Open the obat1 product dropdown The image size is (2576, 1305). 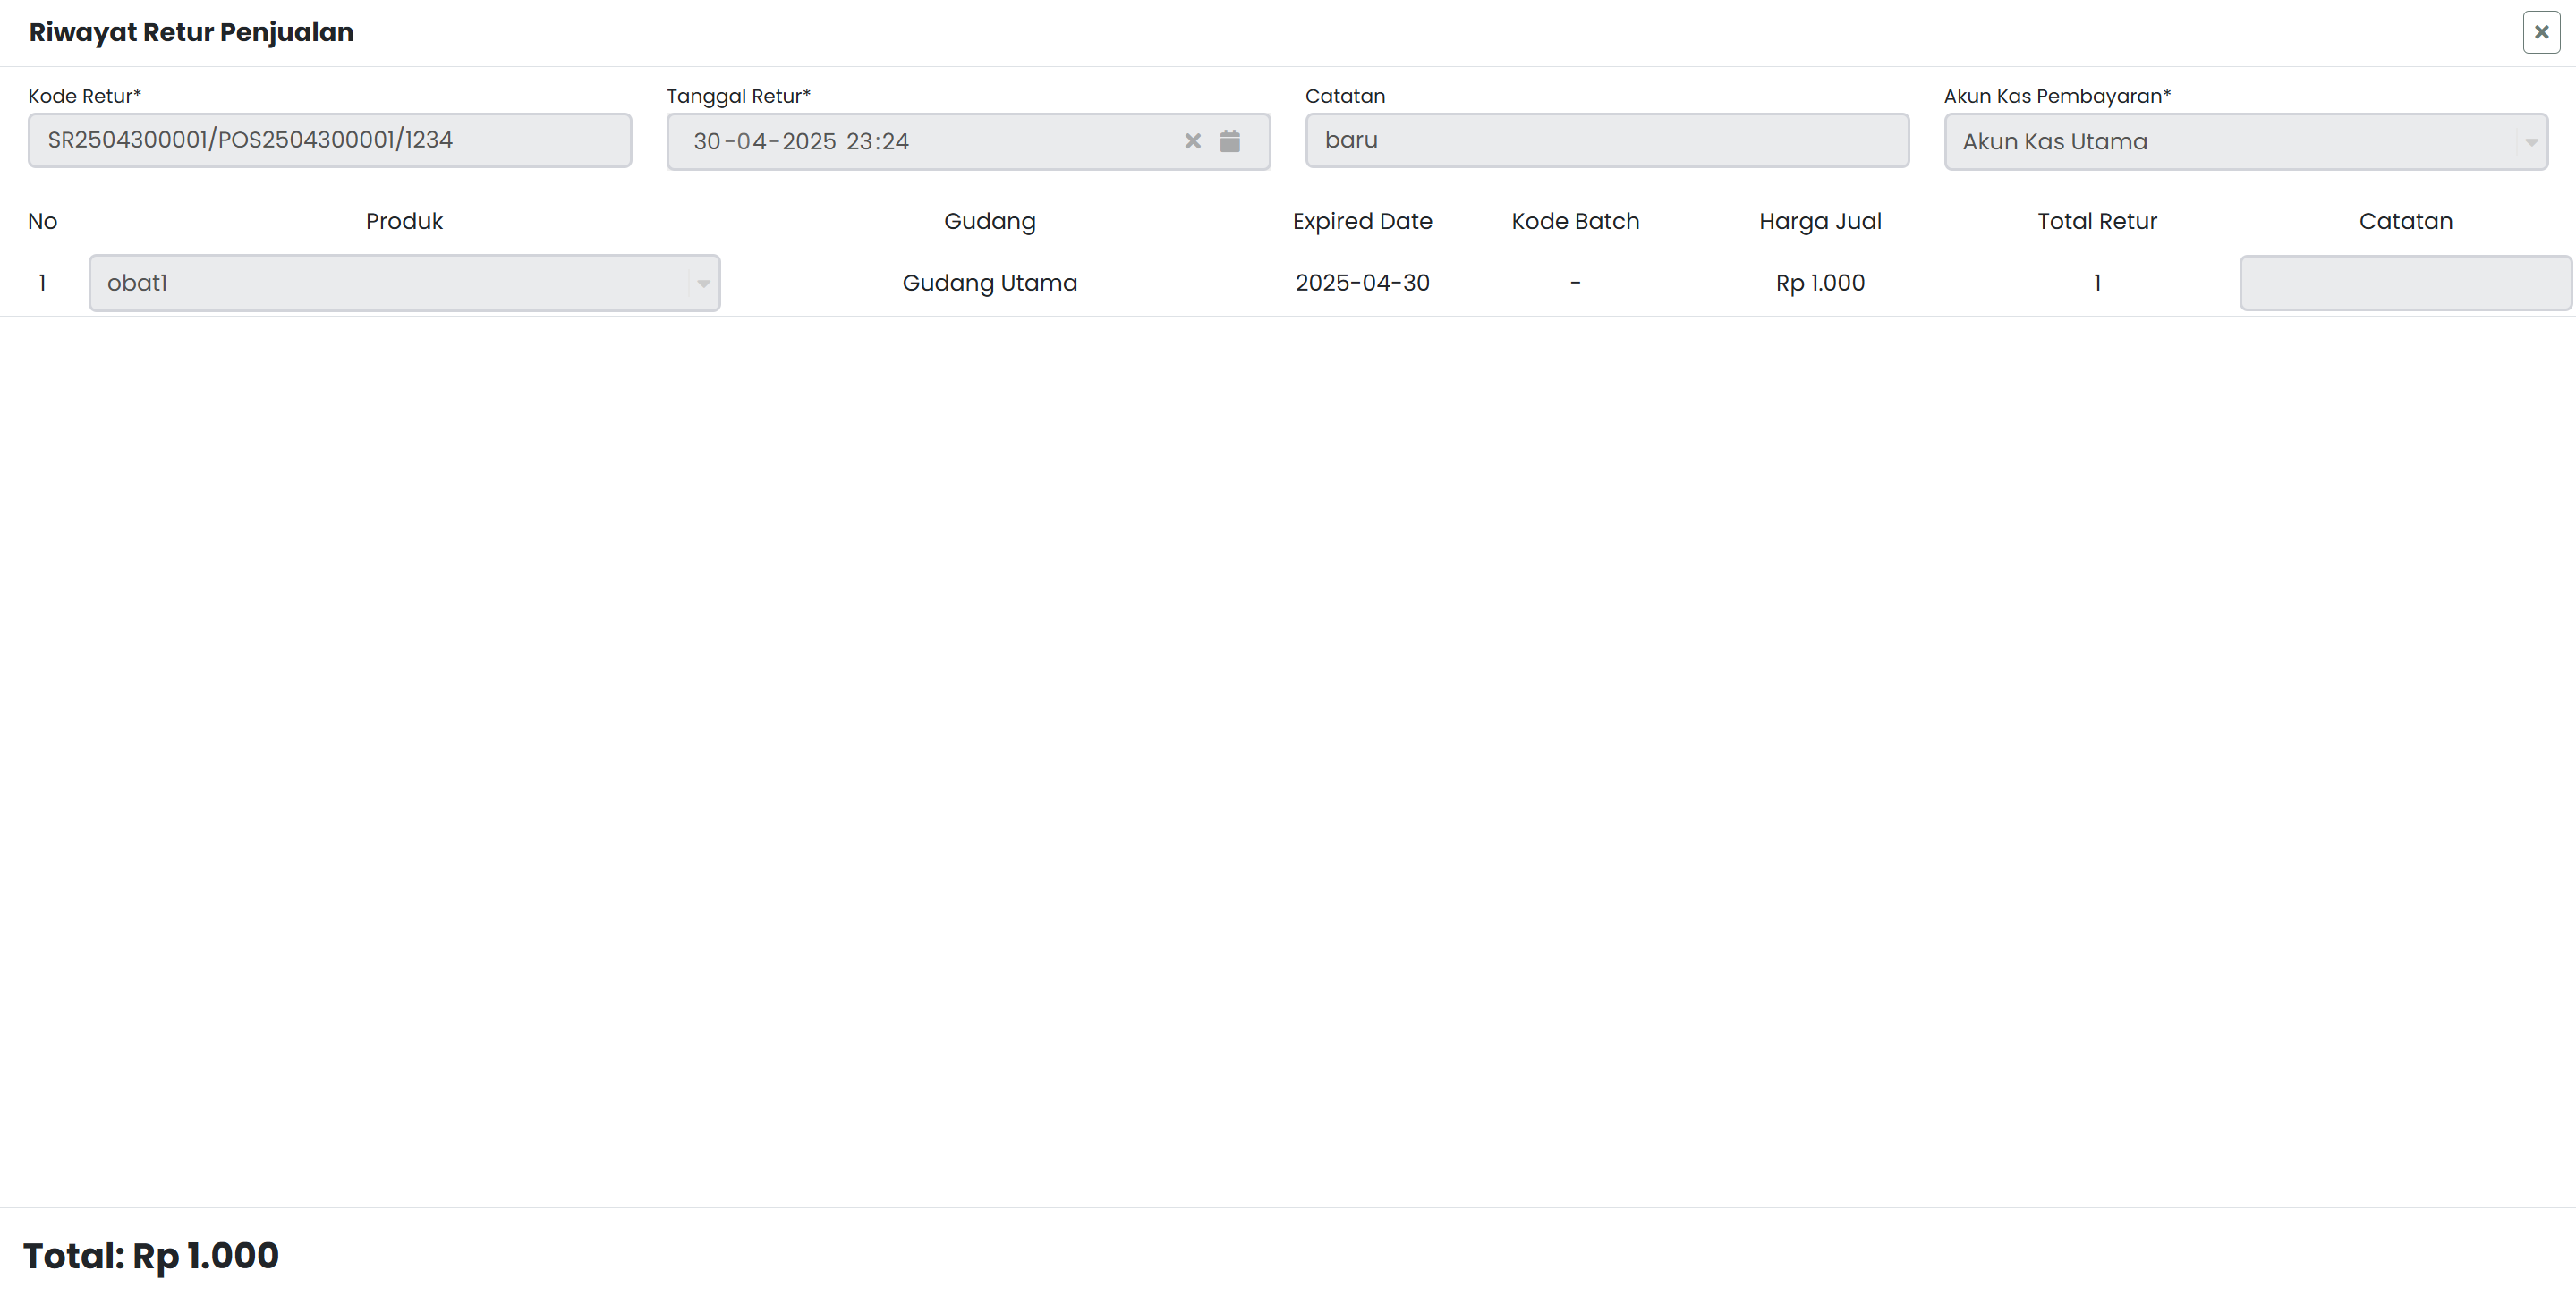pyautogui.click(x=404, y=283)
